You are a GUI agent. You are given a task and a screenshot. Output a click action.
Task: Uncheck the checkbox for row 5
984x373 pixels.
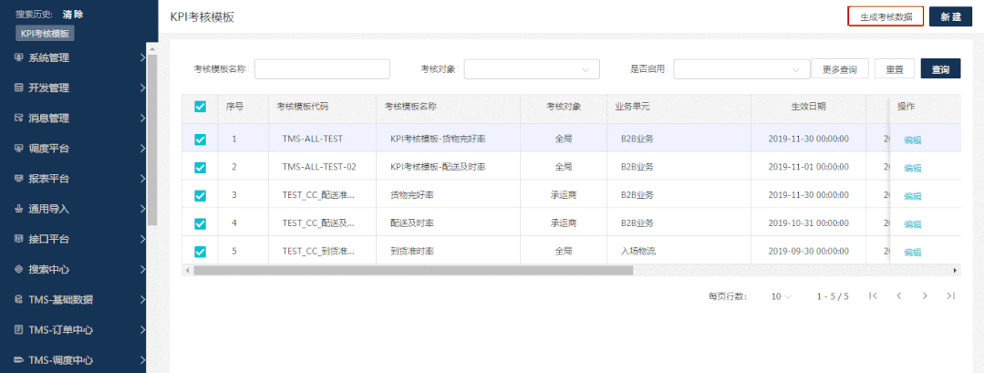point(201,251)
